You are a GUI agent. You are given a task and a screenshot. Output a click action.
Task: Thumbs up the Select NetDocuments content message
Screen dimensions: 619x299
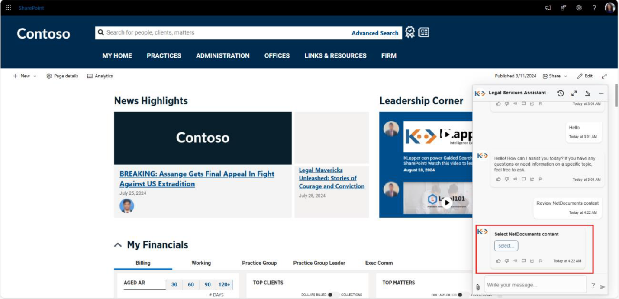pos(498,261)
